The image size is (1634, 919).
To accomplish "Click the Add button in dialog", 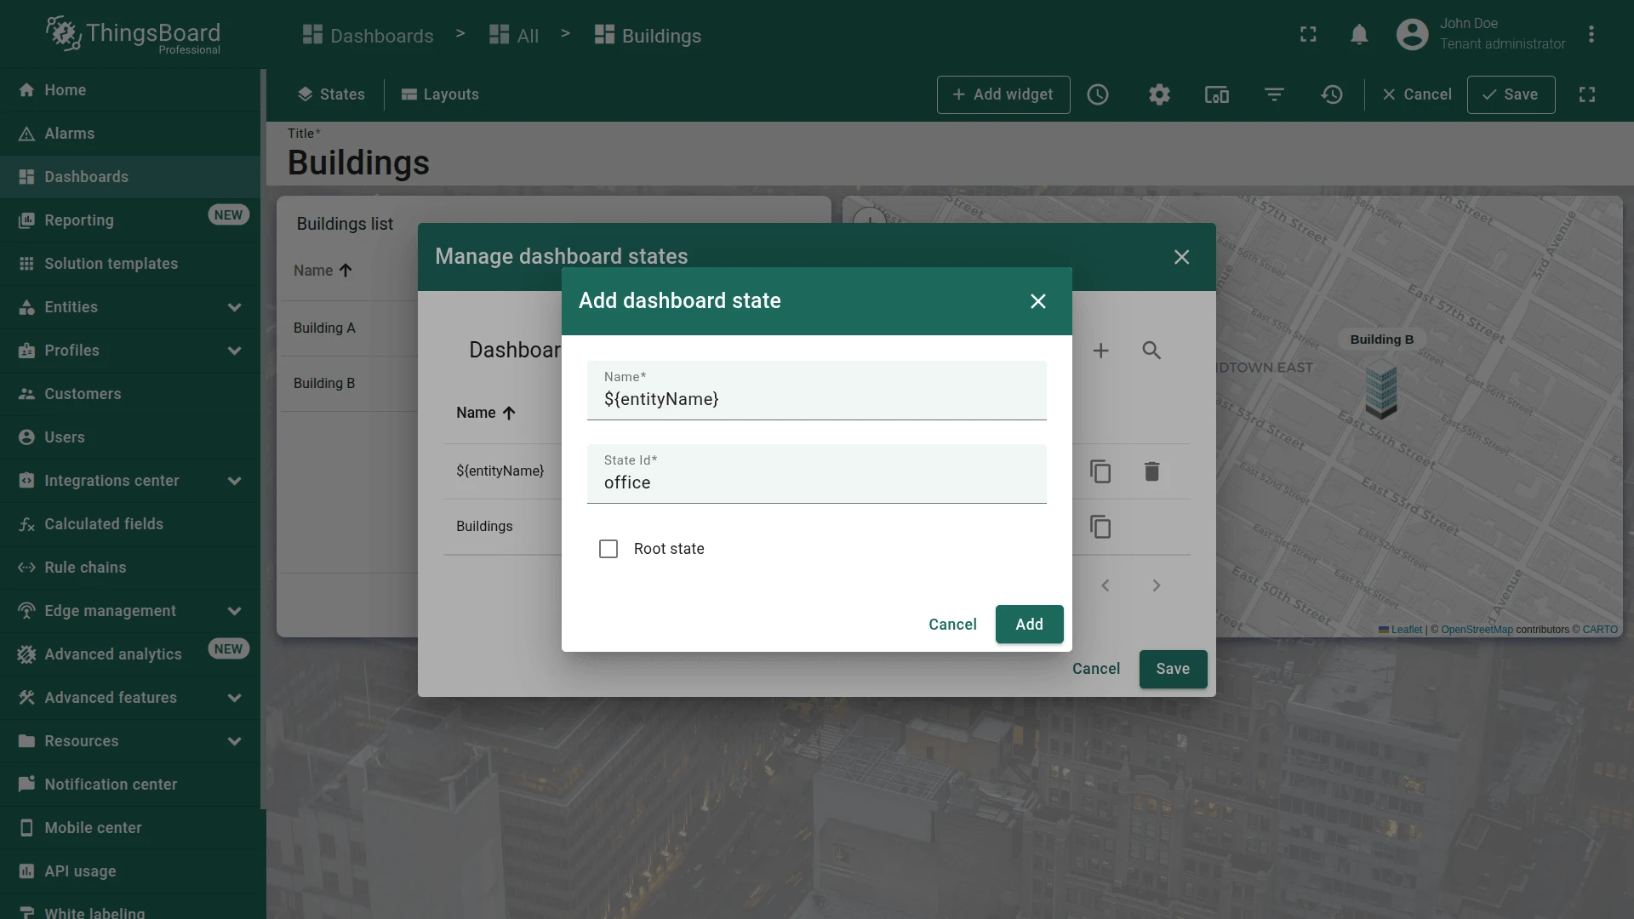I will (1029, 624).
